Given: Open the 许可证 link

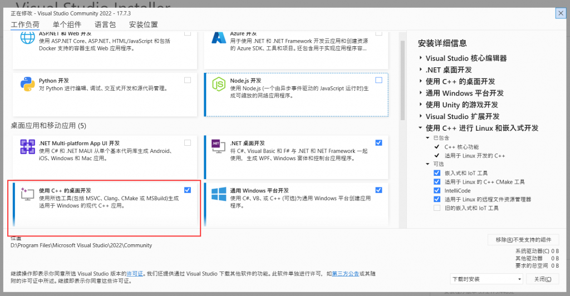Looking at the screenshot, I should tap(135, 274).
